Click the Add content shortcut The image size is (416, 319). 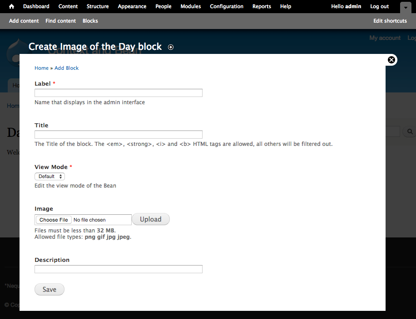tap(24, 20)
